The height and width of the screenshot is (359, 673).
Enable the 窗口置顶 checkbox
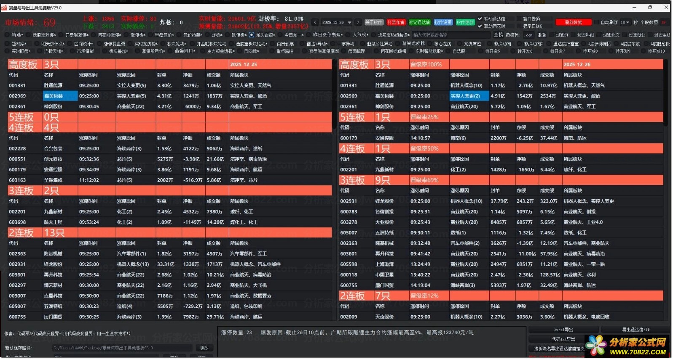point(519,19)
